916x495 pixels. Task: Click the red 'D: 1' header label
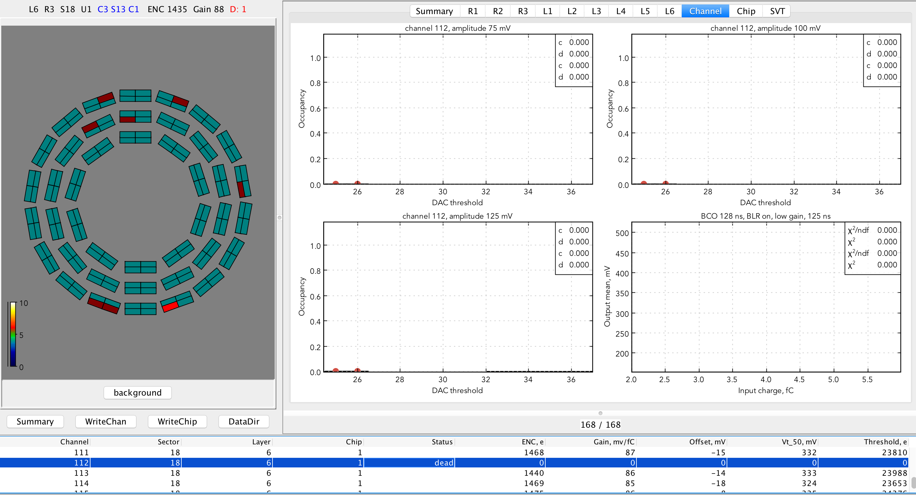tap(238, 9)
